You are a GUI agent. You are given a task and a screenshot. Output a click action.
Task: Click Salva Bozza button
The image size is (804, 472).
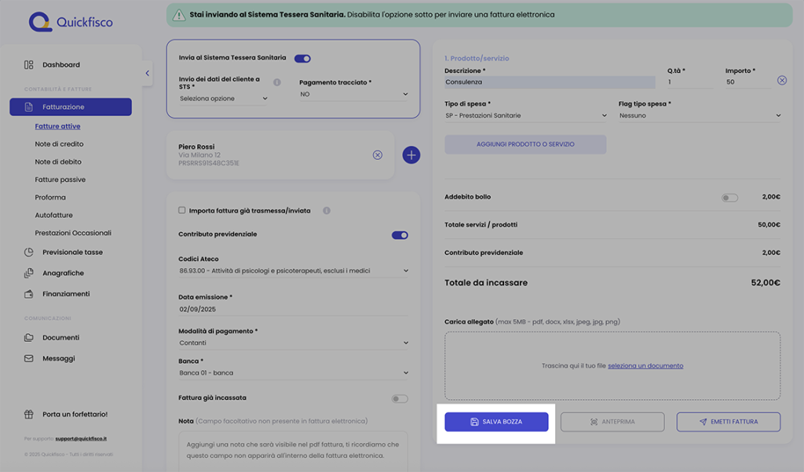click(496, 422)
